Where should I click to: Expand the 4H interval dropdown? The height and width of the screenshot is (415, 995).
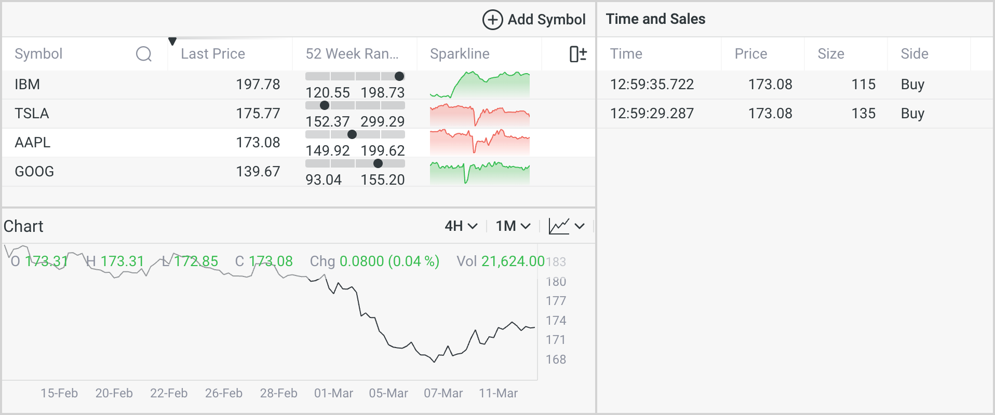click(461, 226)
